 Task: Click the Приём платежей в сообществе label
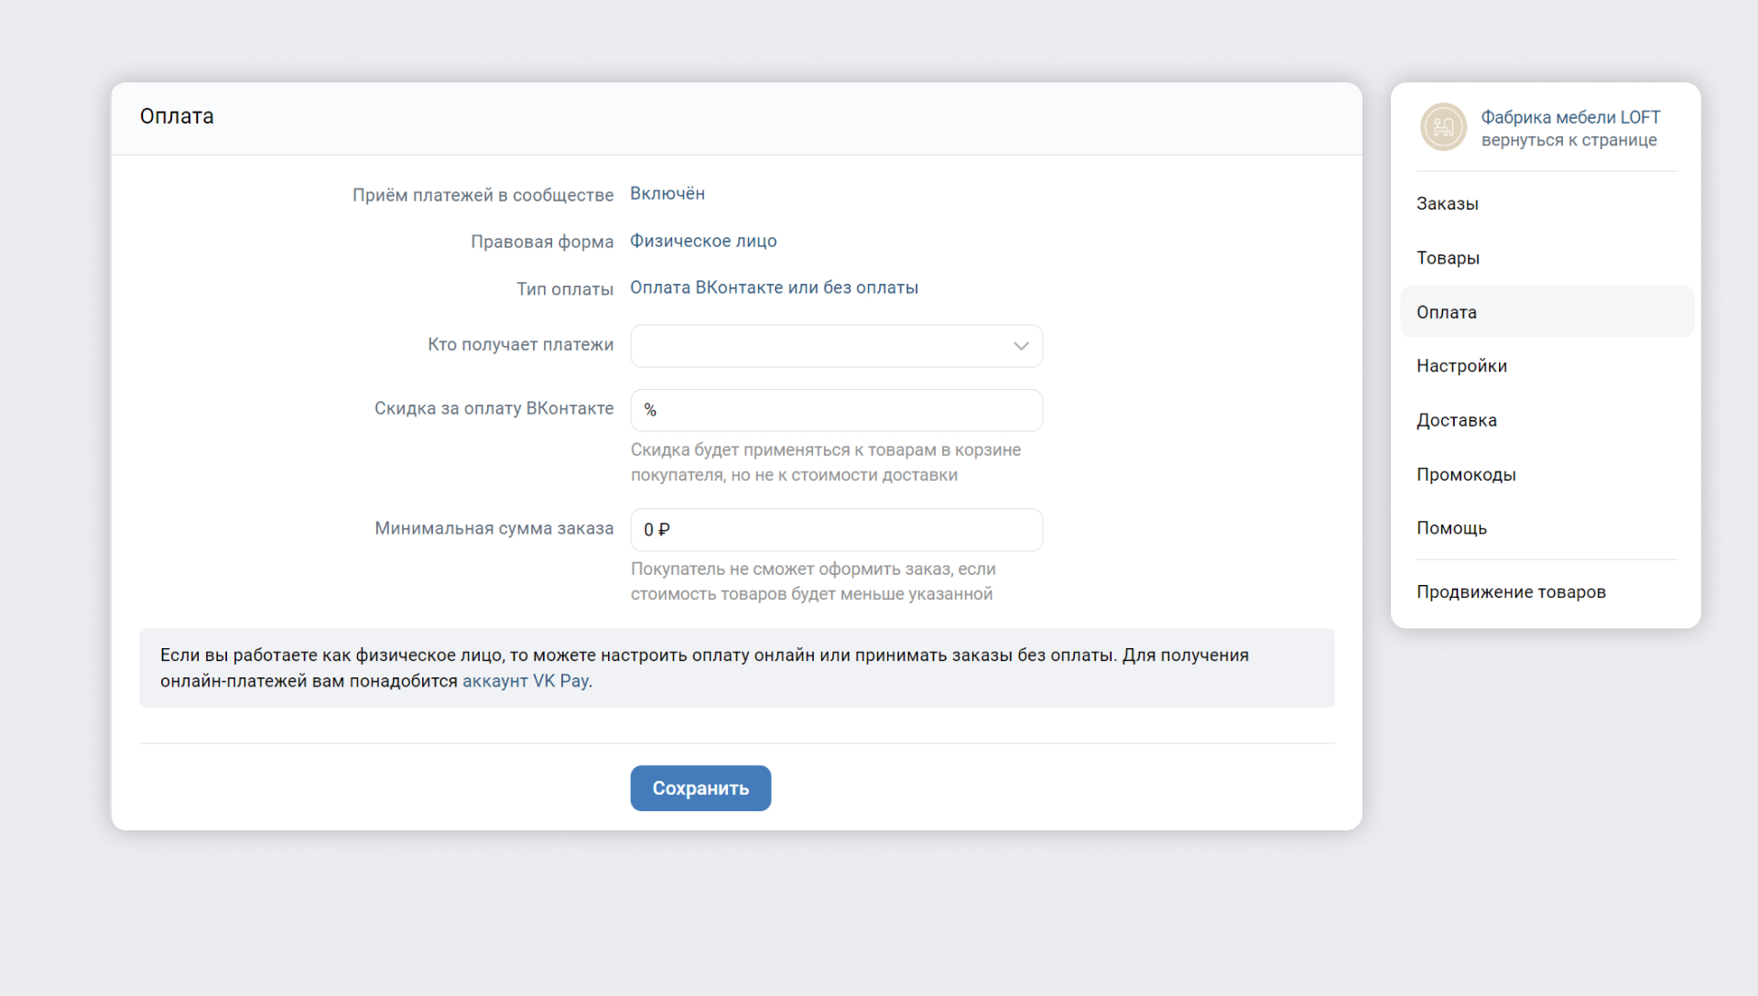[x=483, y=195]
